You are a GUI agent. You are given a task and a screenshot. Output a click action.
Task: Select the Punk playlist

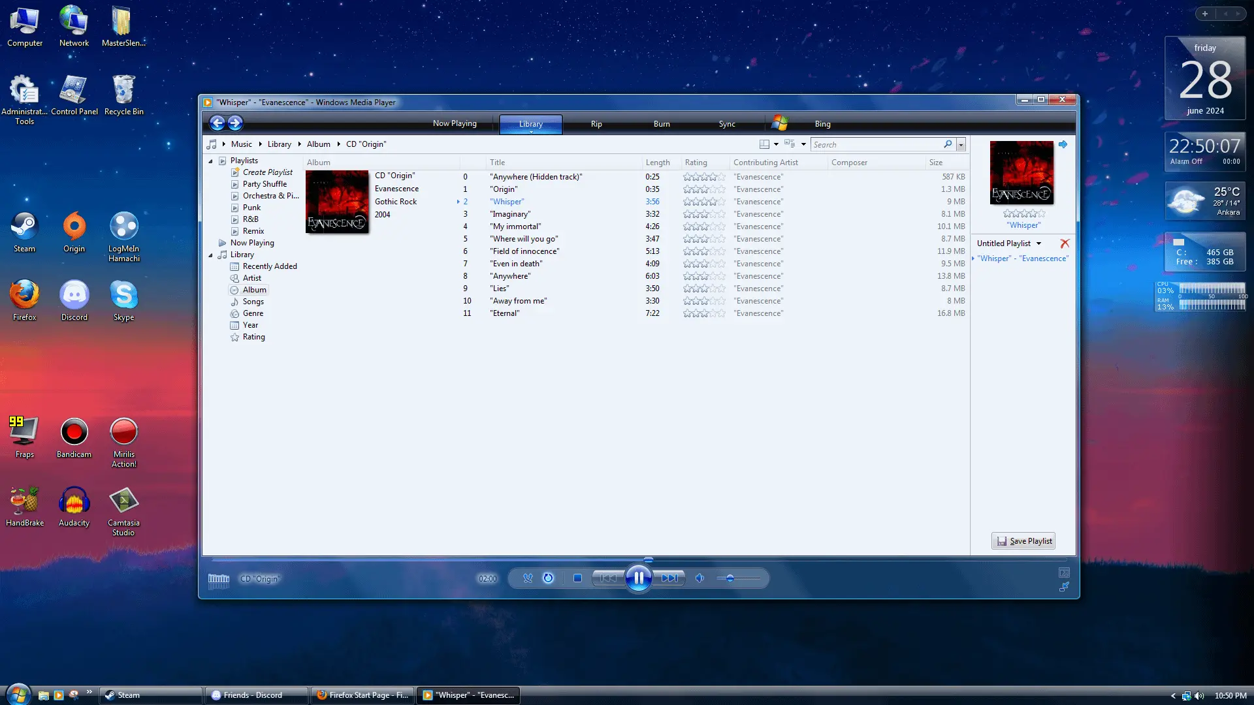(x=251, y=208)
